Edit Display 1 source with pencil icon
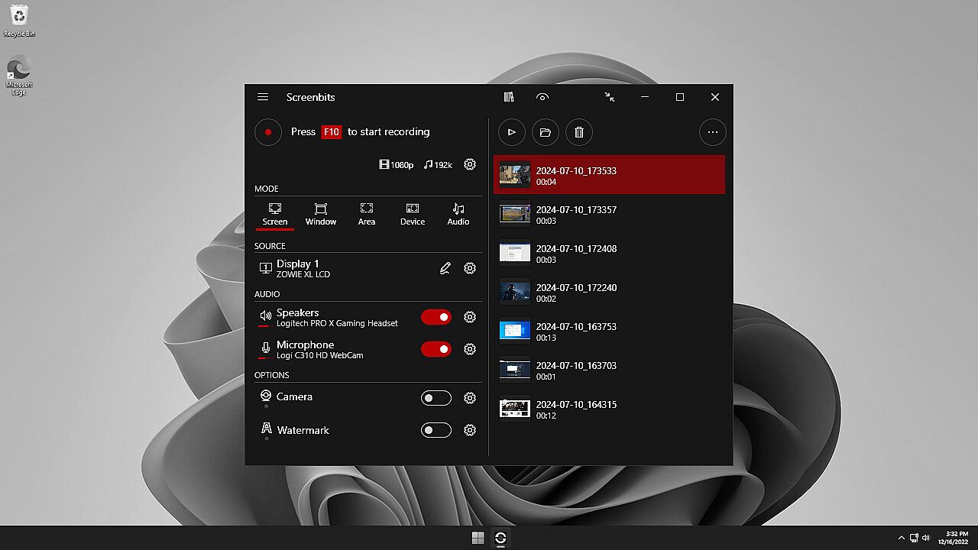Image resolution: width=978 pixels, height=550 pixels. click(x=445, y=268)
